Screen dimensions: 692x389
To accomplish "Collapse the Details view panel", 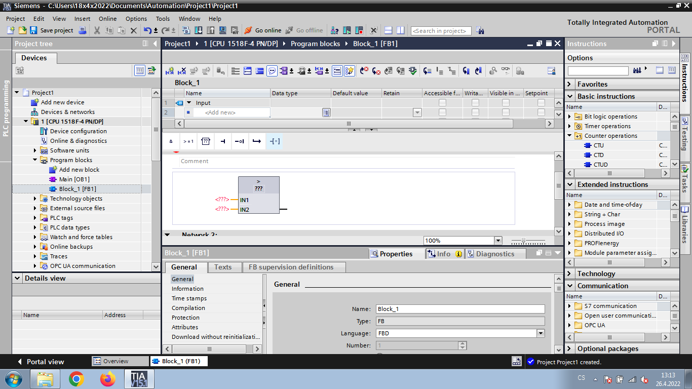I will click(18, 278).
